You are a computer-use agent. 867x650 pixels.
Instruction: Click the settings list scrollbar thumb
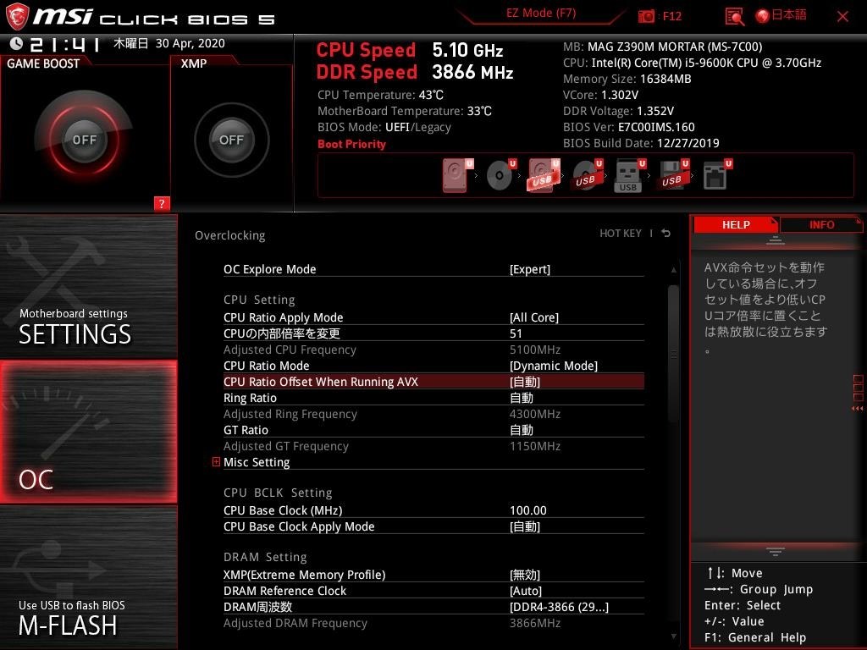pos(673,354)
